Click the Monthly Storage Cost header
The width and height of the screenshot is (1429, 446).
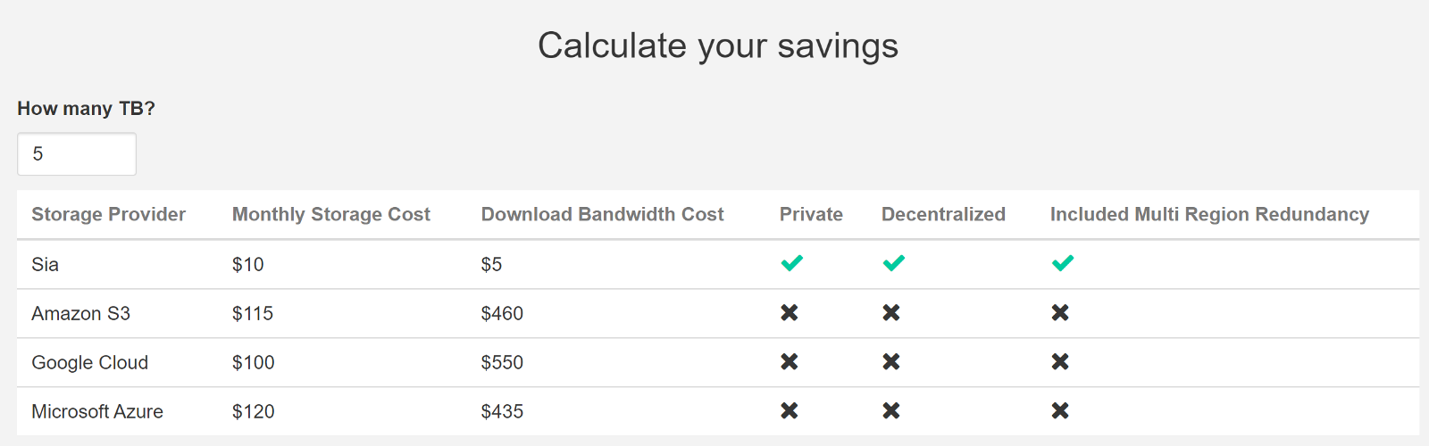click(x=331, y=214)
